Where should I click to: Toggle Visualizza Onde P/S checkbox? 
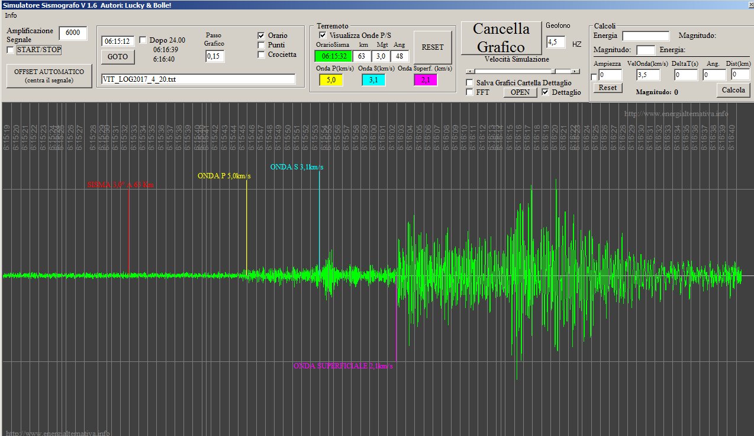point(323,36)
